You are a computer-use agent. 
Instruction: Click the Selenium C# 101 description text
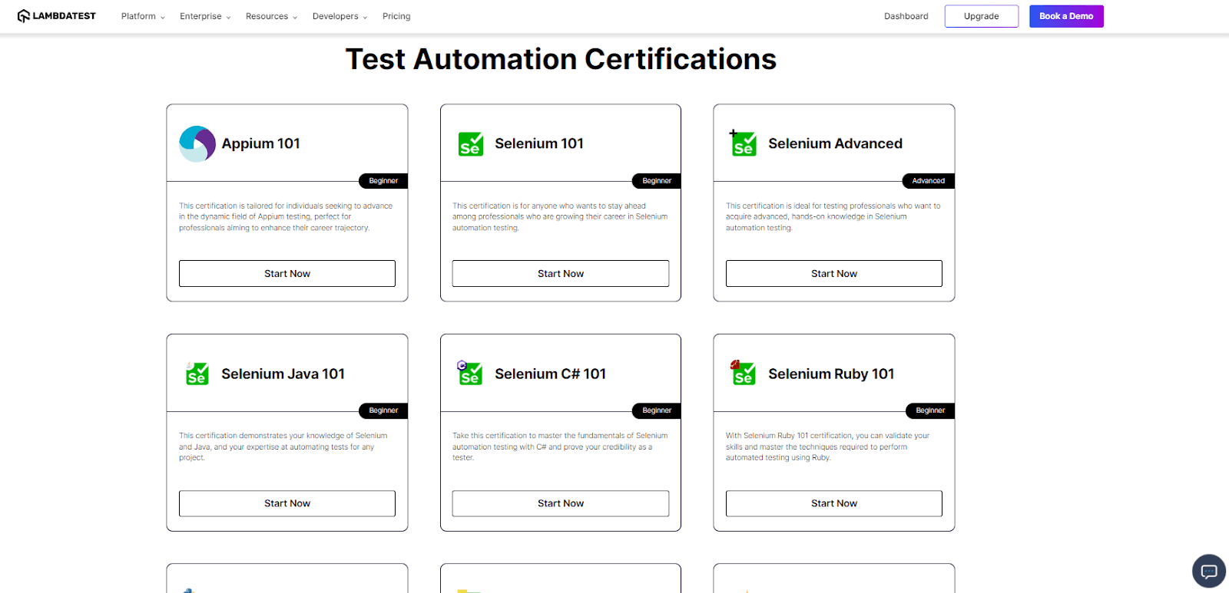tap(560, 446)
